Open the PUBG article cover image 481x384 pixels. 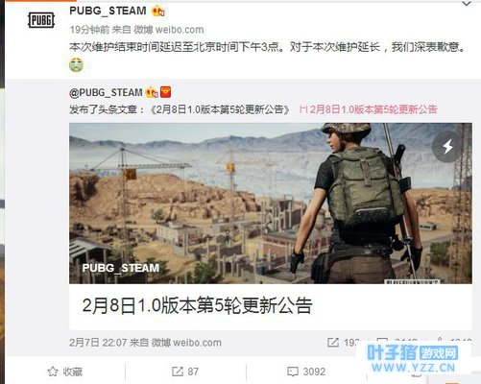[271, 204]
